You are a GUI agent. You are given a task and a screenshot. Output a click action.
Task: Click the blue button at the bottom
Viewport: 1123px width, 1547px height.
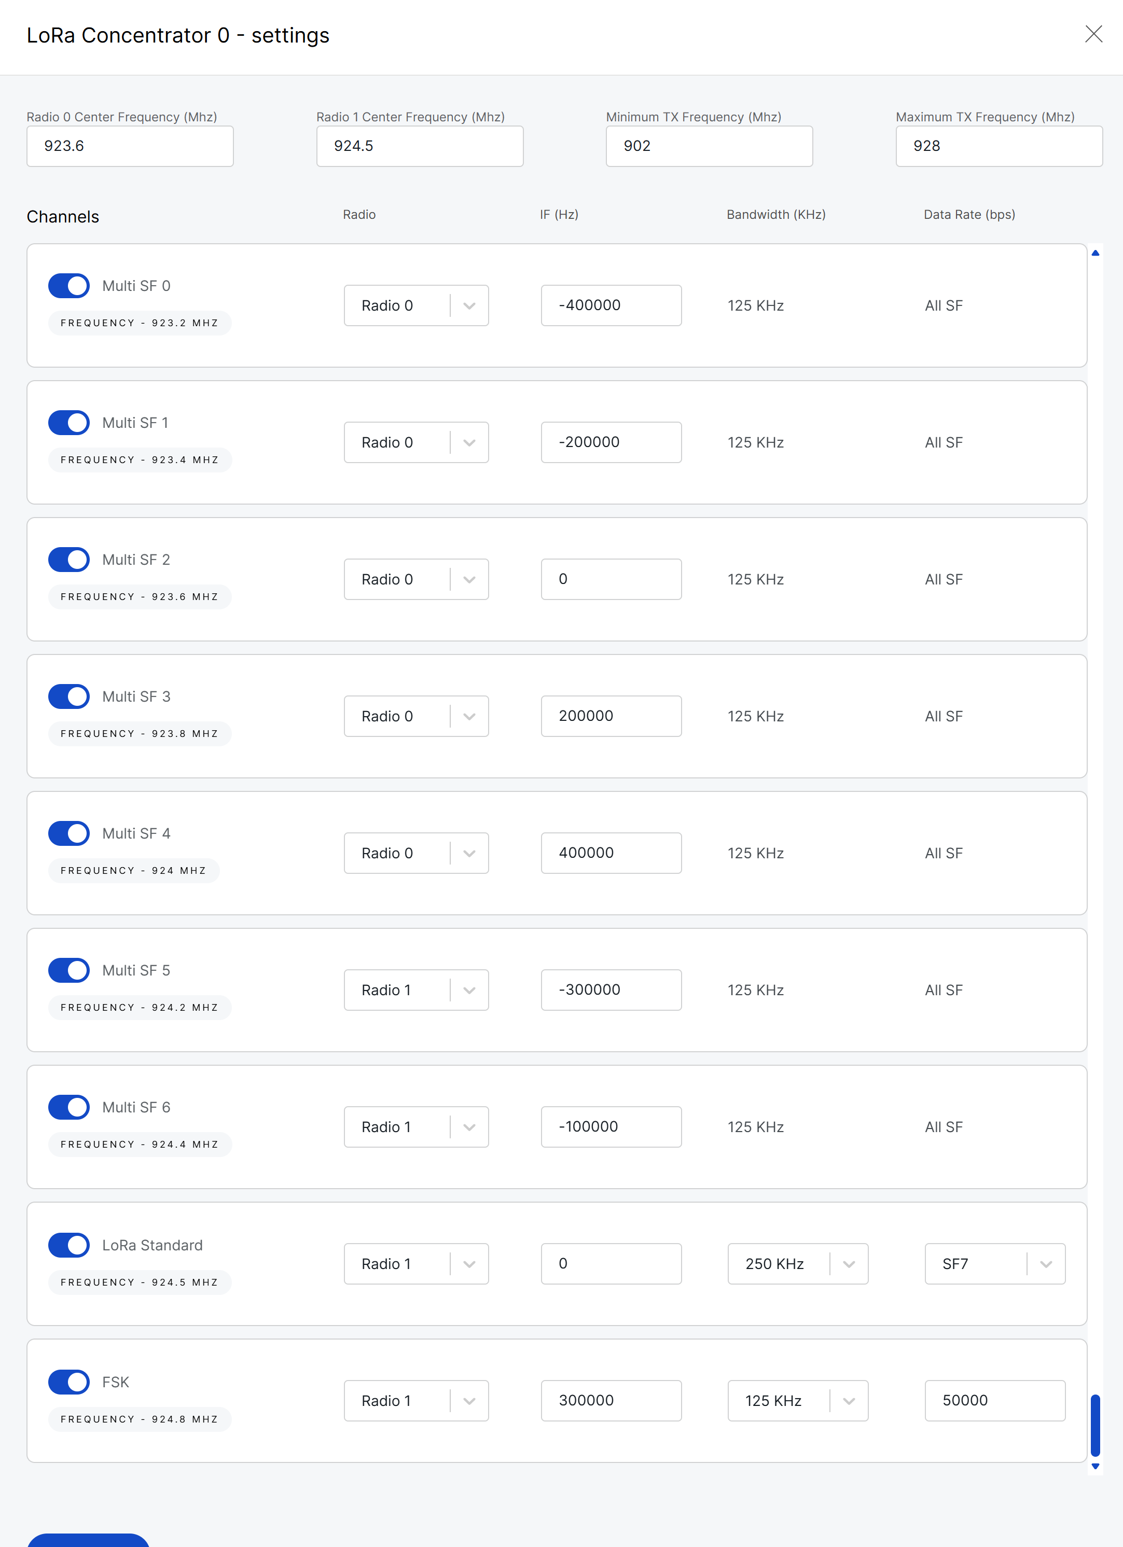point(88,1540)
